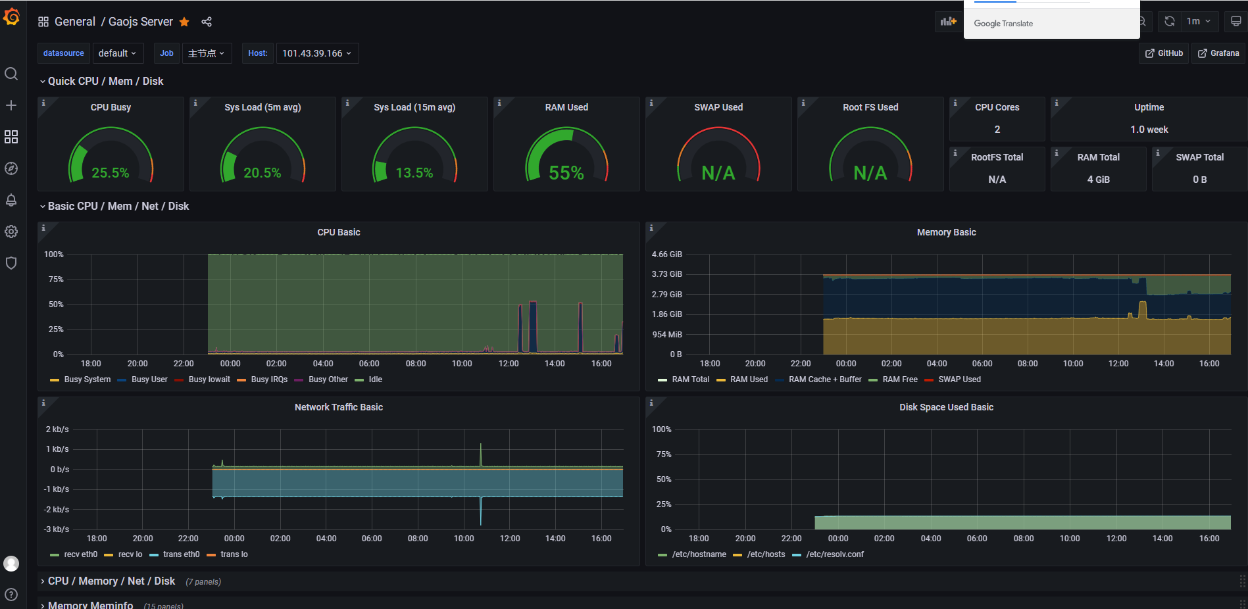Click the RAM Used 55% gauge
This screenshot has height=609, width=1248.
pos(566,155)
